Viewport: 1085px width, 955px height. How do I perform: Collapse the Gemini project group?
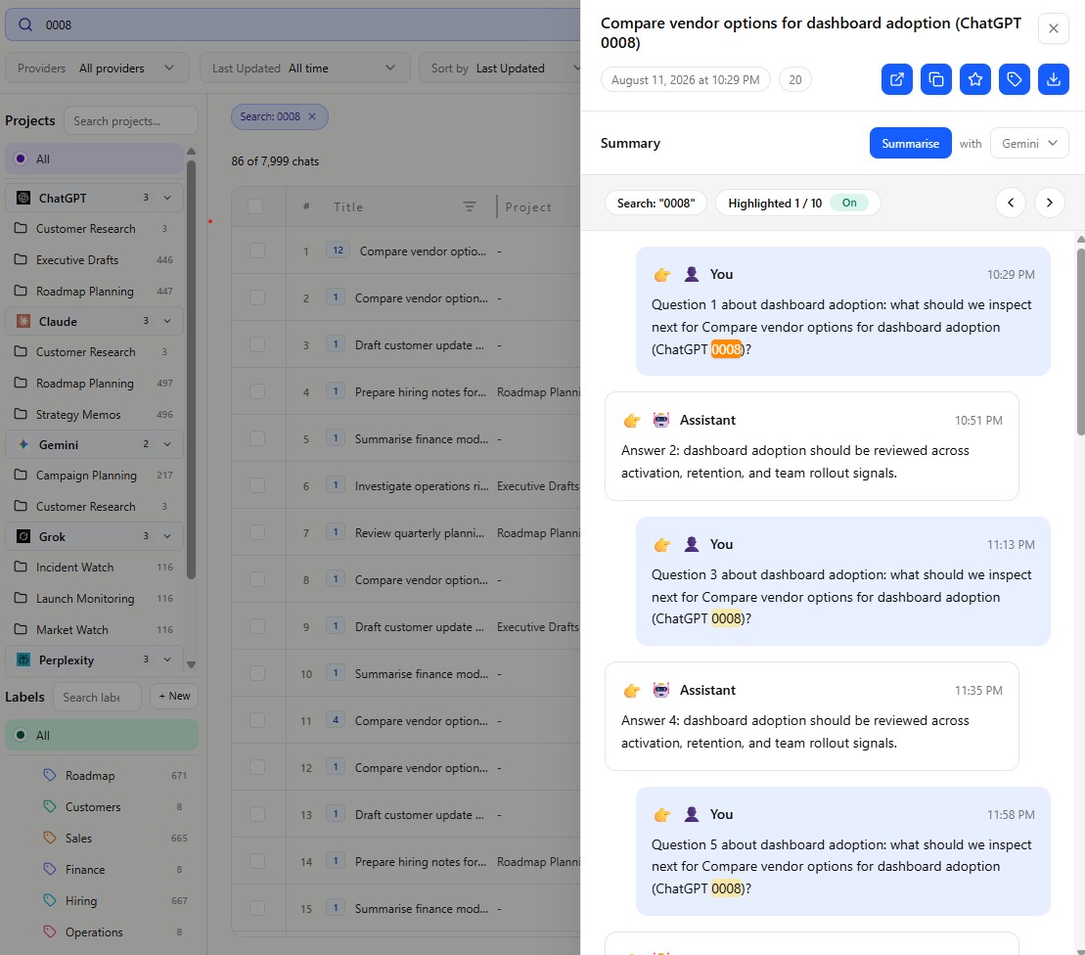coord(166,444)
